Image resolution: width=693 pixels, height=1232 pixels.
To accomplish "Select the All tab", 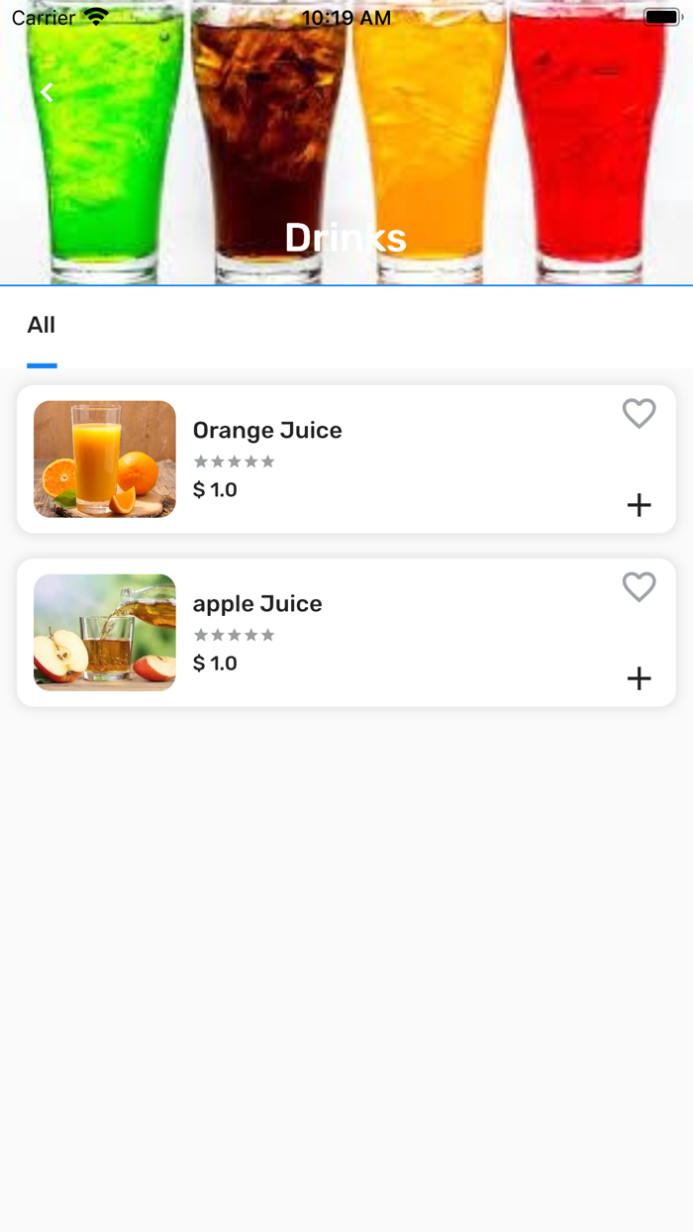I will click(x=42, y=326).
